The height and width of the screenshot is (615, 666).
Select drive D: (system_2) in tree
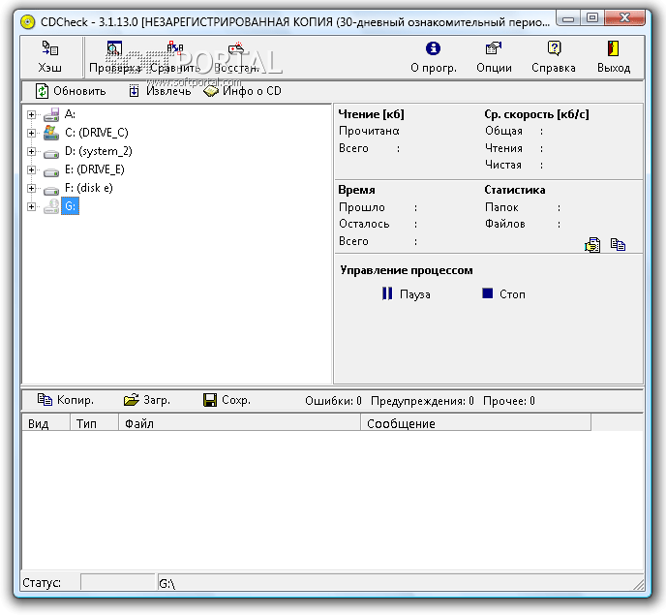[98, 151]
